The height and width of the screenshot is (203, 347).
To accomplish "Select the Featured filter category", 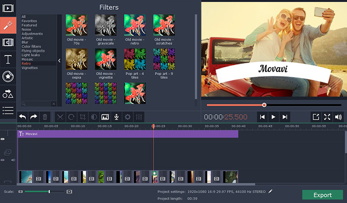I will click(x=29, y=25).
